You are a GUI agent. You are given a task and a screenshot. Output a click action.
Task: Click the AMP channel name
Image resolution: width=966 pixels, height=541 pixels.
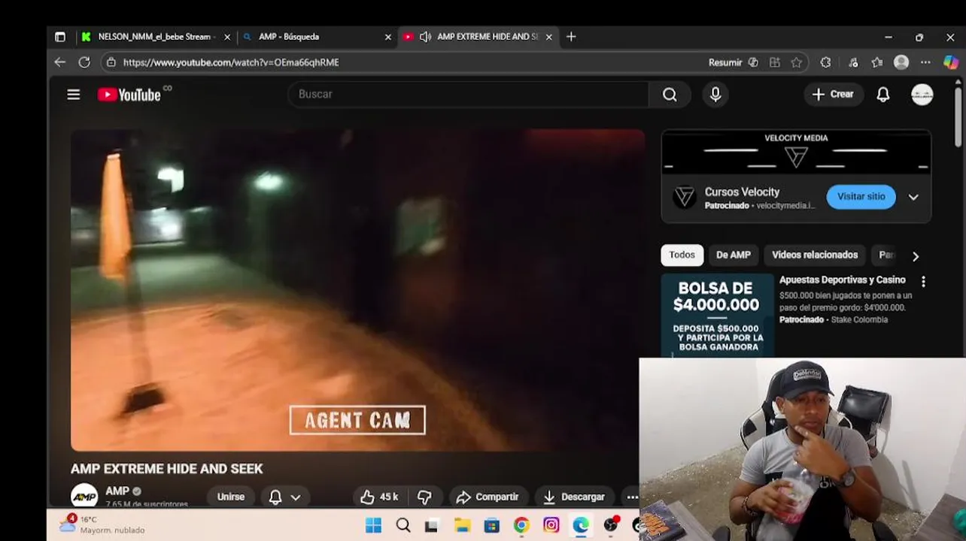point(117,491)
